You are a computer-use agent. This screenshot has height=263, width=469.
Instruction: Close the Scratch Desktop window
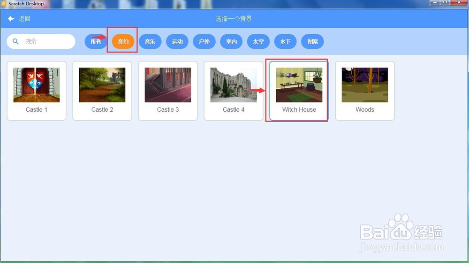(459, 3)
